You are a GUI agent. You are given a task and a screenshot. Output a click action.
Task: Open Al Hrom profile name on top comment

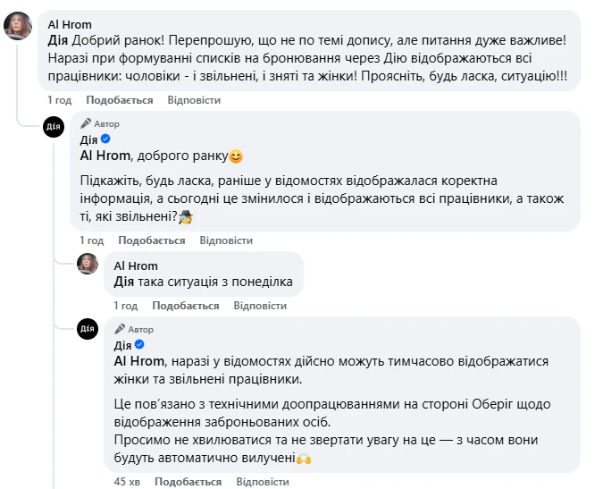[70, 25]
